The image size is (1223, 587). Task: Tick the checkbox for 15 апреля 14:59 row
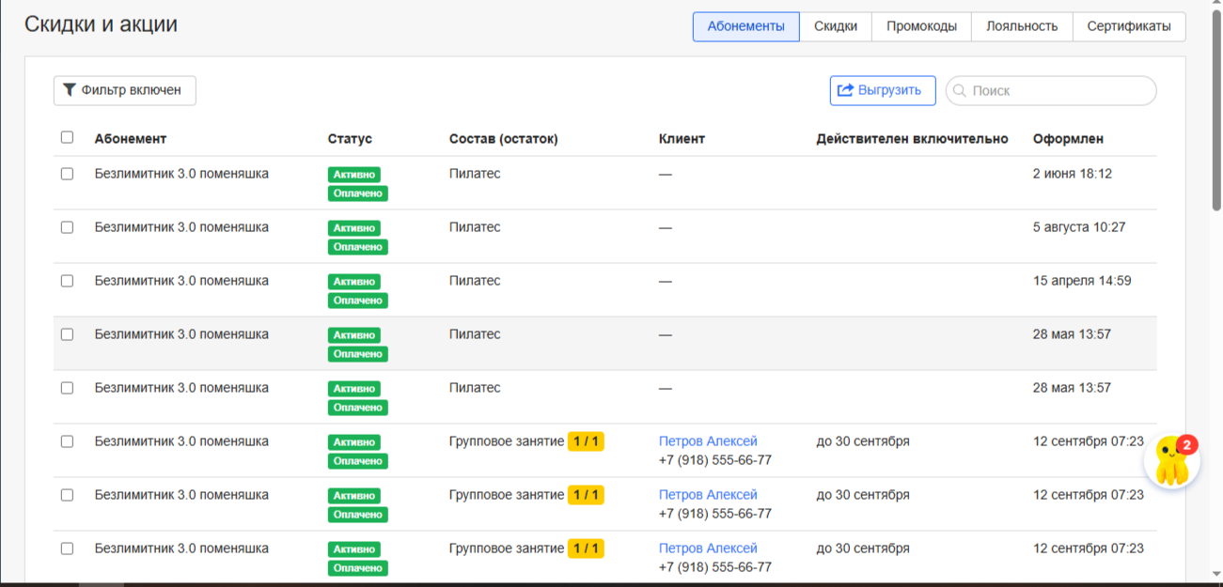click(67, 281)
